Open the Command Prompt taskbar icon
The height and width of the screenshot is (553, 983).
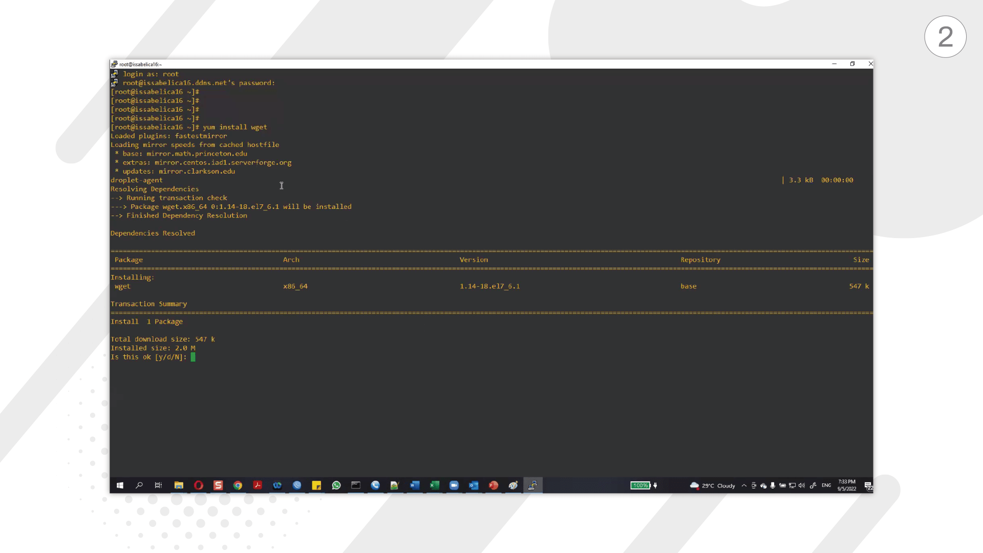click(356, 485)
